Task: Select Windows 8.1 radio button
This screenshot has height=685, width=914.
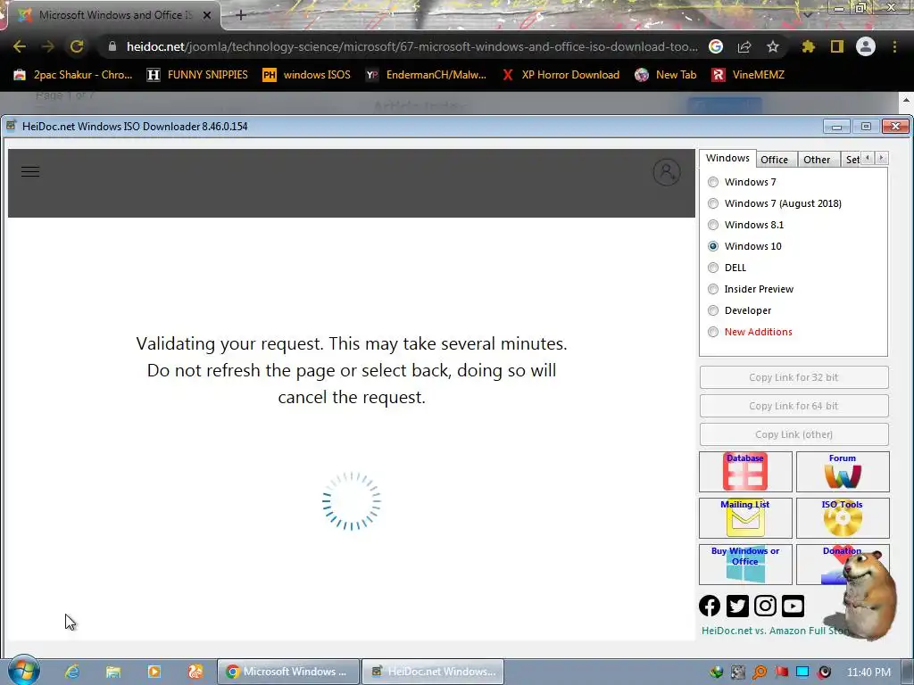Action: tap(713, 225)
